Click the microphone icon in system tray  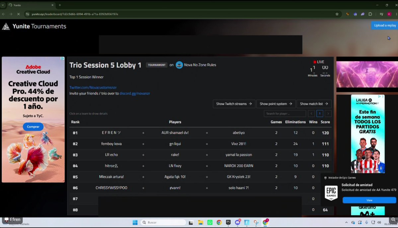[366, 222]
